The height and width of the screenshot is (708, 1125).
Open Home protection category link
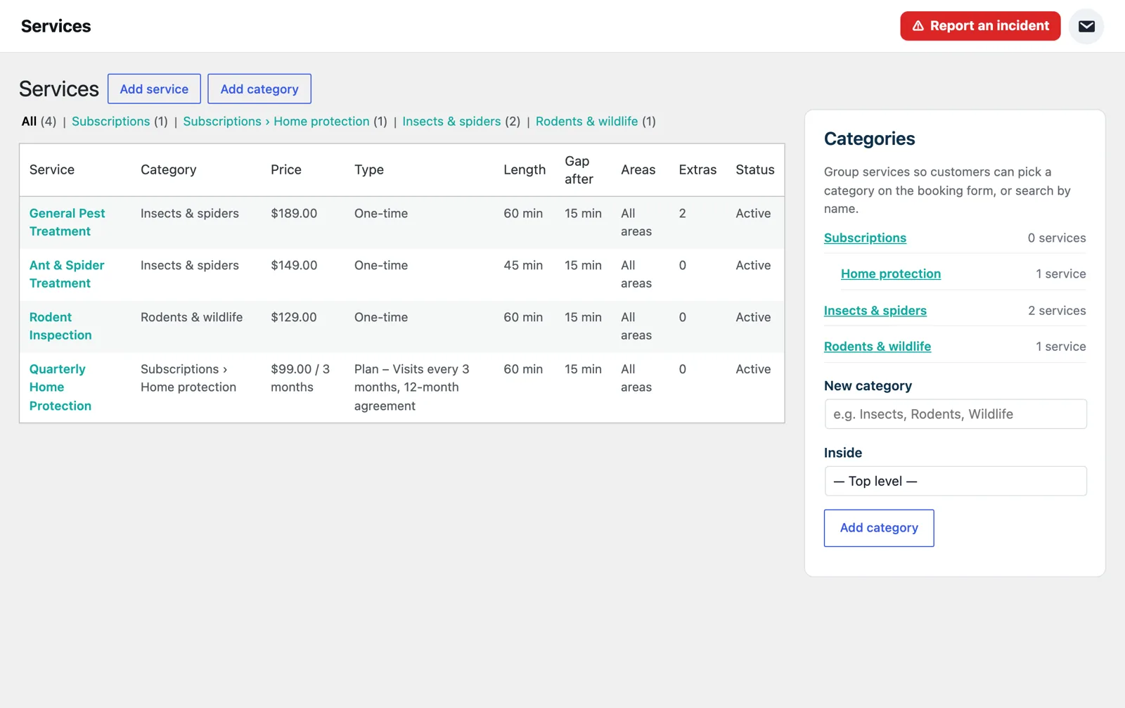(891, 273)
